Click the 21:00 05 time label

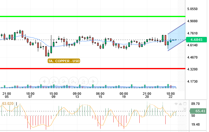coord(7,95)
